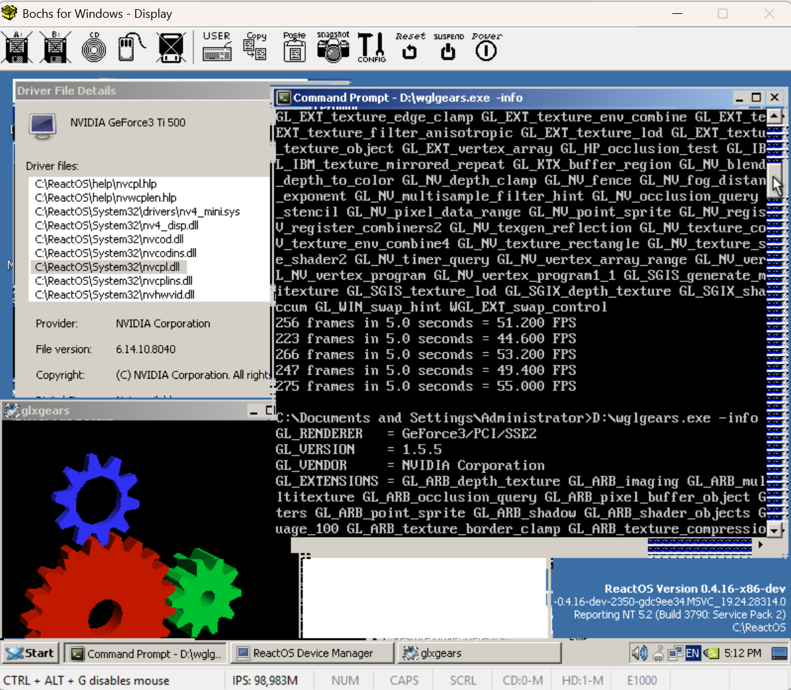The image size is (791, 690).
Task: Switch to ReactOS Device Manager taskbar item
Action: pos(312,653)
